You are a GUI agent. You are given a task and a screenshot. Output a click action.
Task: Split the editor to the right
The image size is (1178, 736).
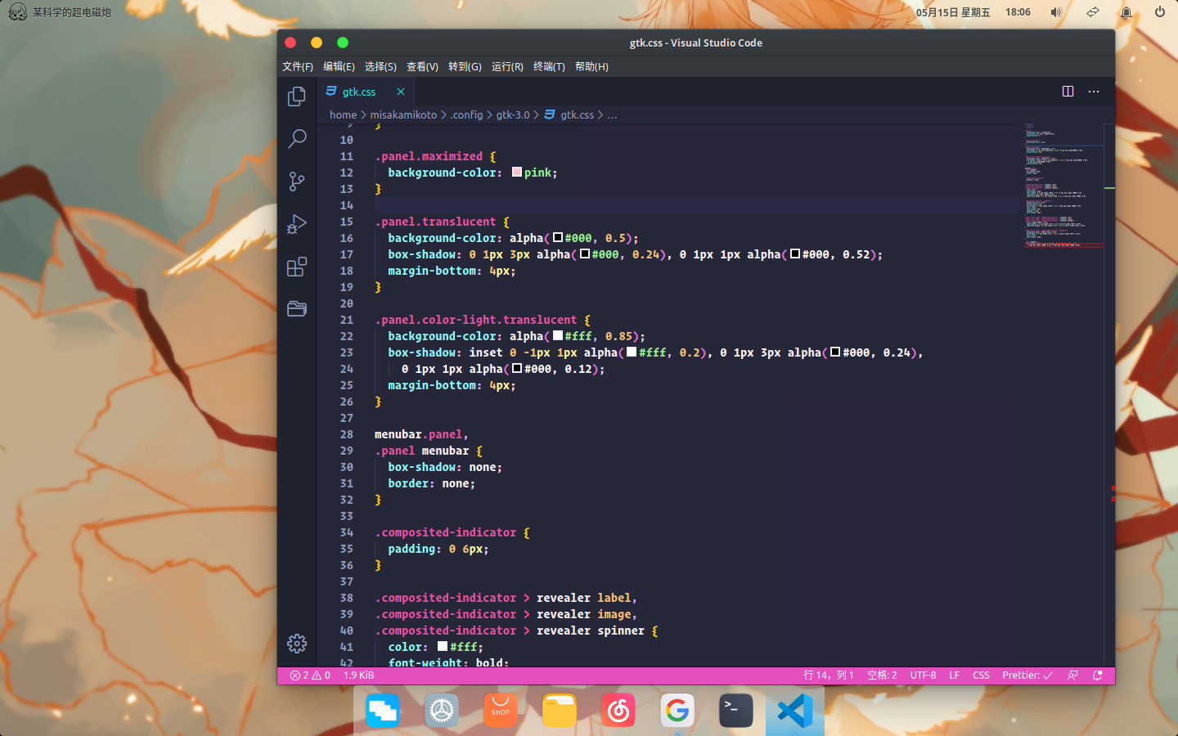click(1068, 92)
